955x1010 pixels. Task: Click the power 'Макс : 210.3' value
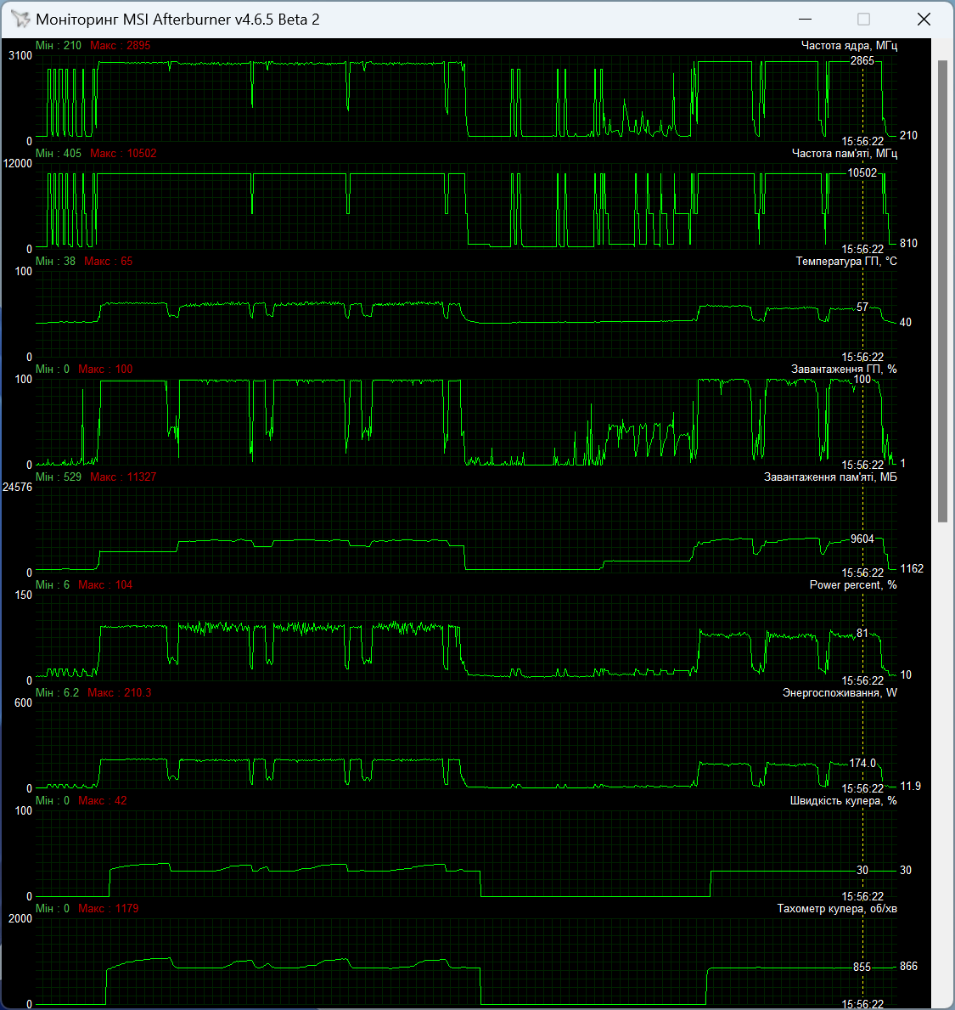(119, 693)
